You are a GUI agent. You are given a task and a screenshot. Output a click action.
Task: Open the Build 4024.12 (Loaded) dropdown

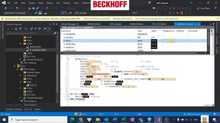point(28,13)
